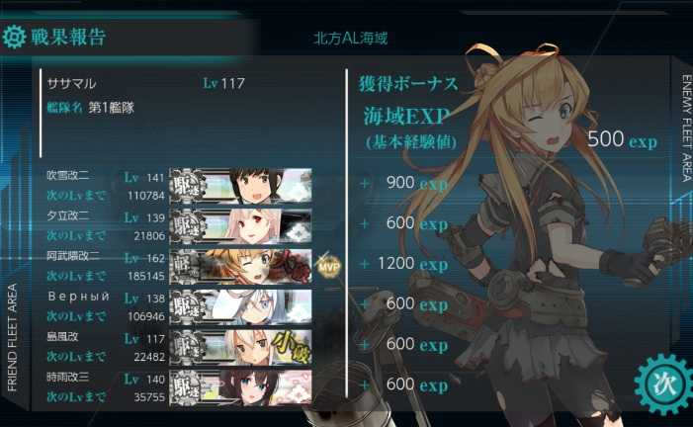Select the 夕立改二 ship banner

tap(241, 226)
